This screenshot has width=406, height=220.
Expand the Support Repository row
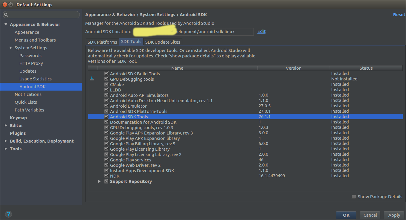pyautogui.click(x=100, y=181)
